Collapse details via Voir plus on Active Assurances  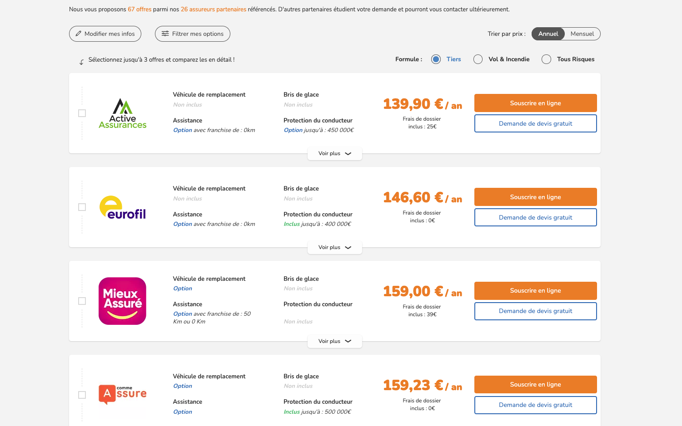click(334, 153)
